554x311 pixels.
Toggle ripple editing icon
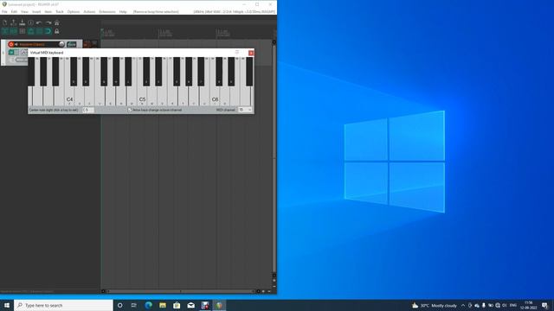coord(23,31)
